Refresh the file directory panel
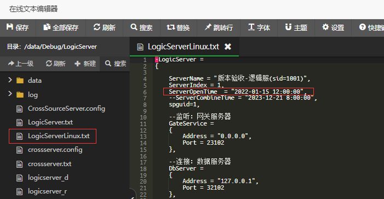Viewport: 384px width, 199px height. 55,64
